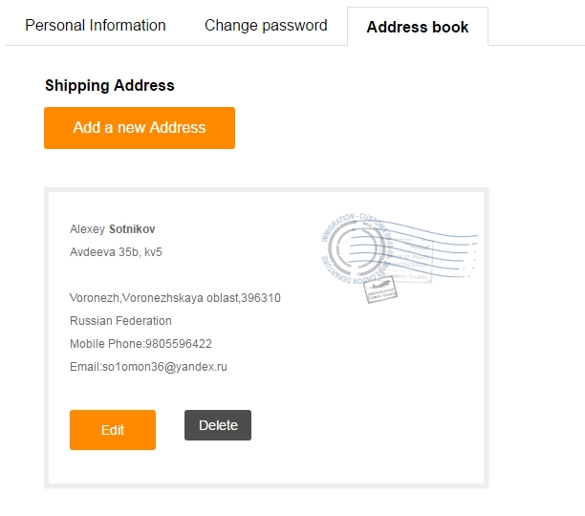Screen dimensions: 585x516
Task: Delete the saved shipping address
Action: 218,425
